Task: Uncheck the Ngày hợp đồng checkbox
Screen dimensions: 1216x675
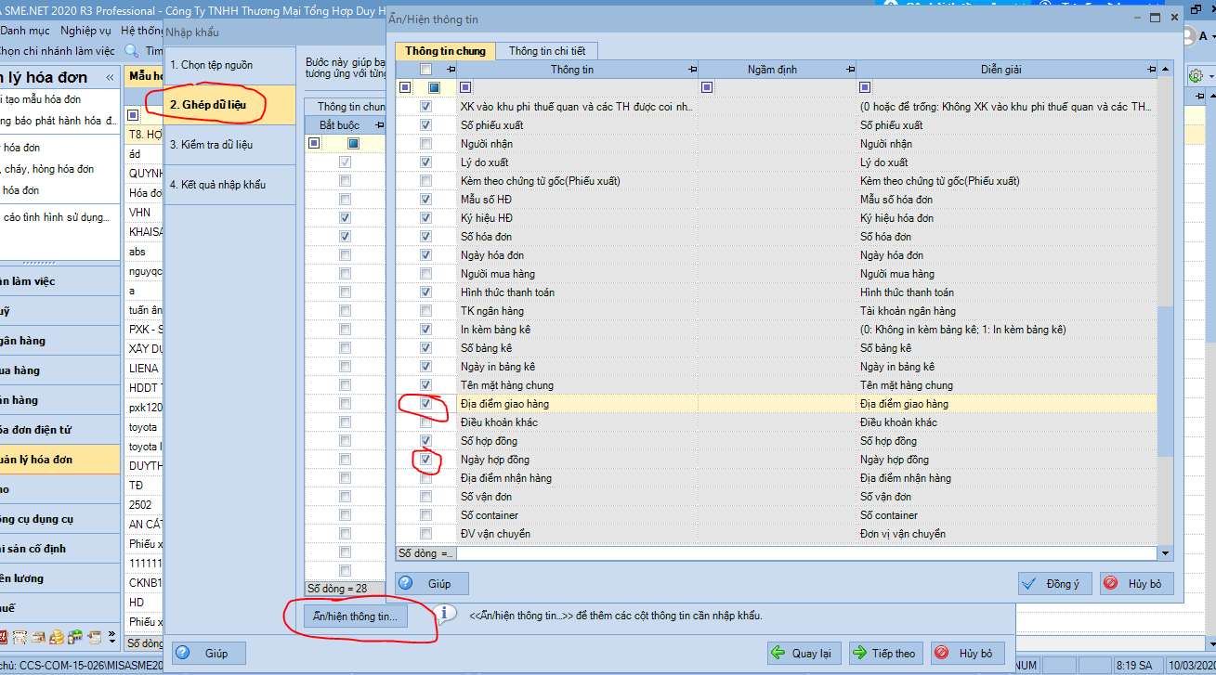Action: [425, 460]
